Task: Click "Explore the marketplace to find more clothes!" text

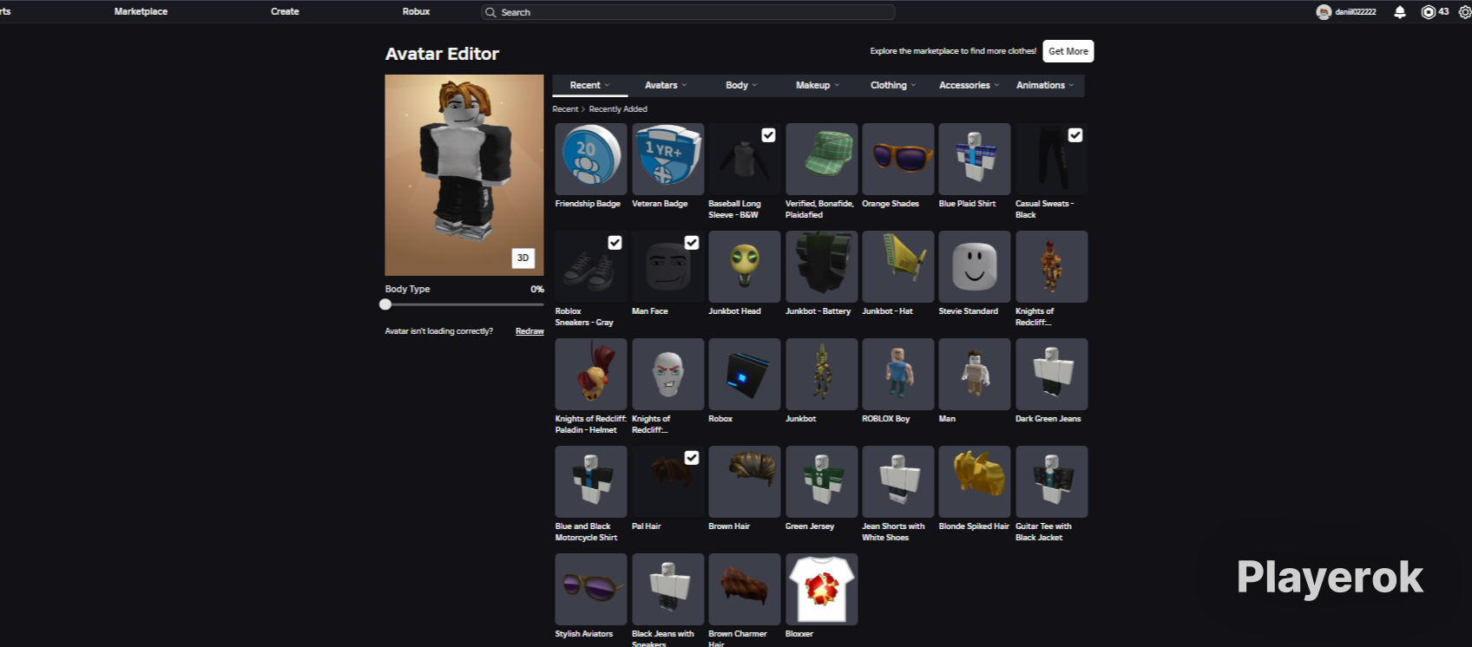Action: coord(953,51)
